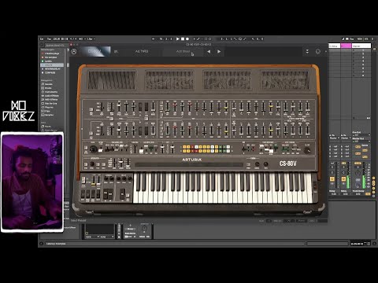Select the Max for Live browser category
Screen dimensions: 378x283
tap(50, 104)
